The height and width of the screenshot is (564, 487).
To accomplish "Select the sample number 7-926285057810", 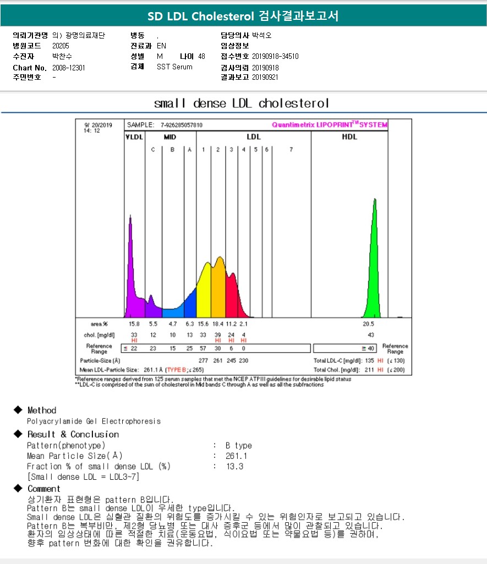I will tap(182, 125).
